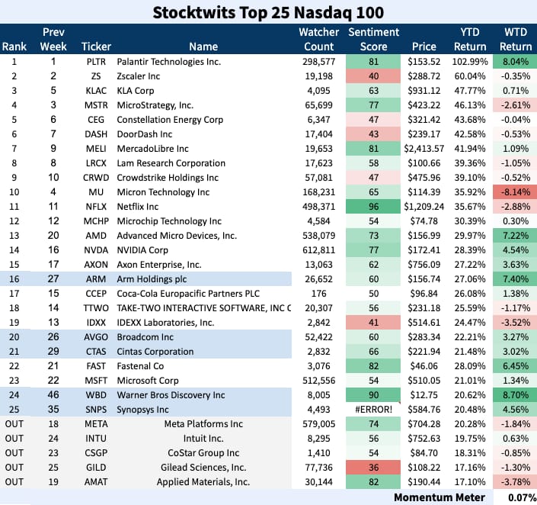Select the CRWD ticker cell
This screenshot has height=505, width=537.
(96, 178)
